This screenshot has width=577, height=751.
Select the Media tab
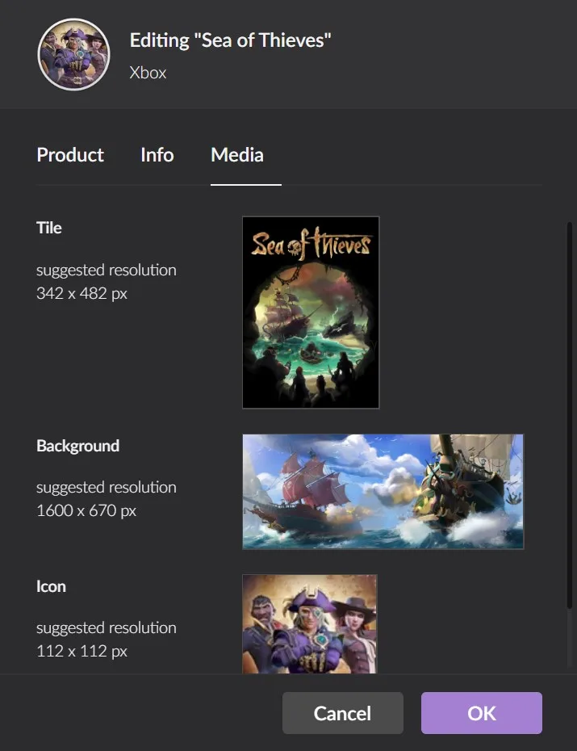pos(237,155)
